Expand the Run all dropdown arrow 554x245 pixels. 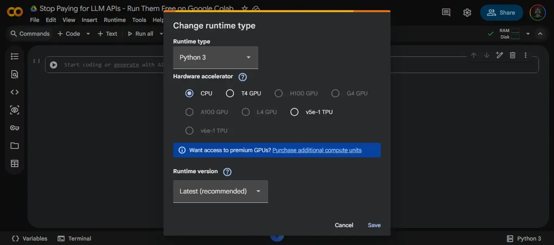(161, 34)
